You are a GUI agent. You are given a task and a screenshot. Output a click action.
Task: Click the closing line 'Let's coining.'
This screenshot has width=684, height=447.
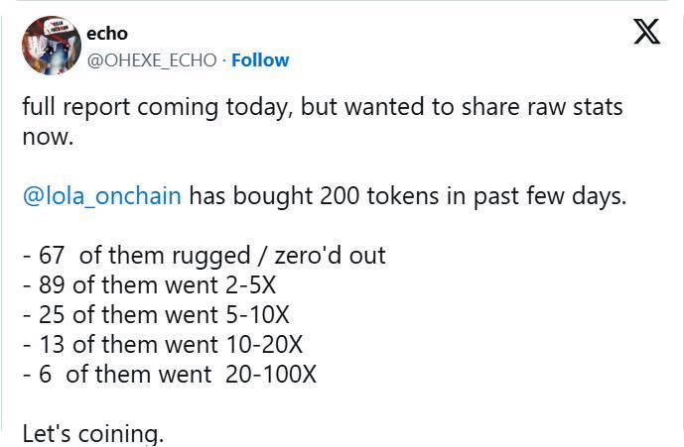click(92, 434)
